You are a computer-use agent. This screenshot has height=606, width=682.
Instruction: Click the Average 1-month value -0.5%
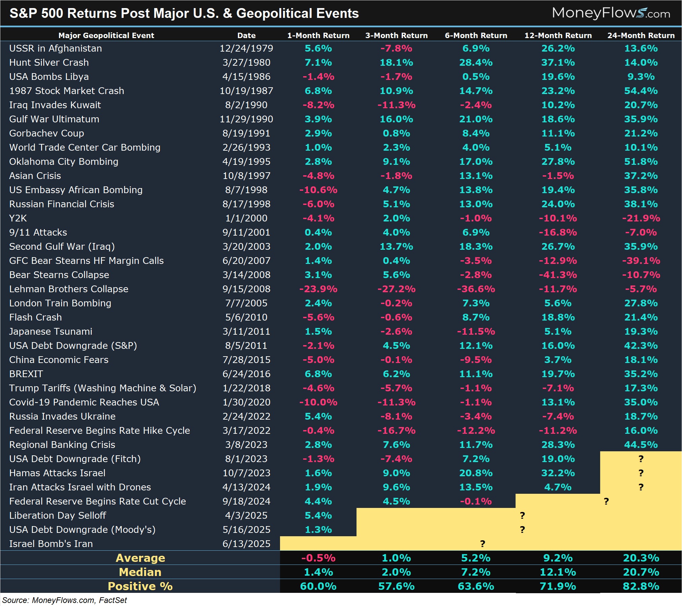[x=318, y=558]
